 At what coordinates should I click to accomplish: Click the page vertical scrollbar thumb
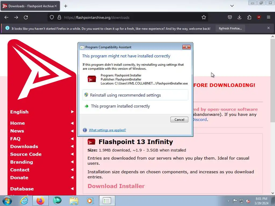(273, 80)
